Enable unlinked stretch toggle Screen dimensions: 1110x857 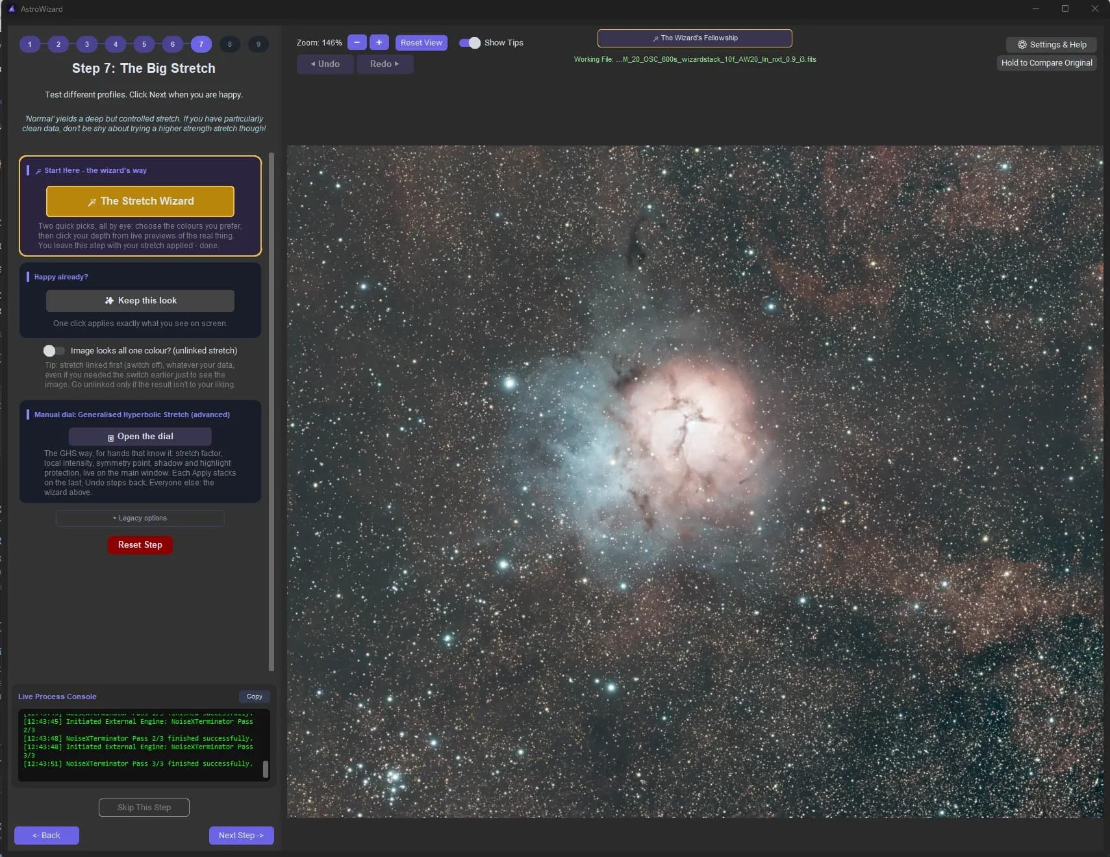[54, 350]
